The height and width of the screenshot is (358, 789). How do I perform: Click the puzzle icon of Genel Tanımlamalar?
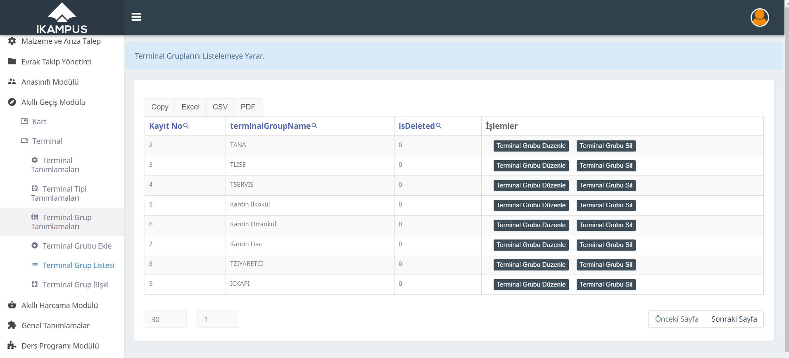pos(12,325)
